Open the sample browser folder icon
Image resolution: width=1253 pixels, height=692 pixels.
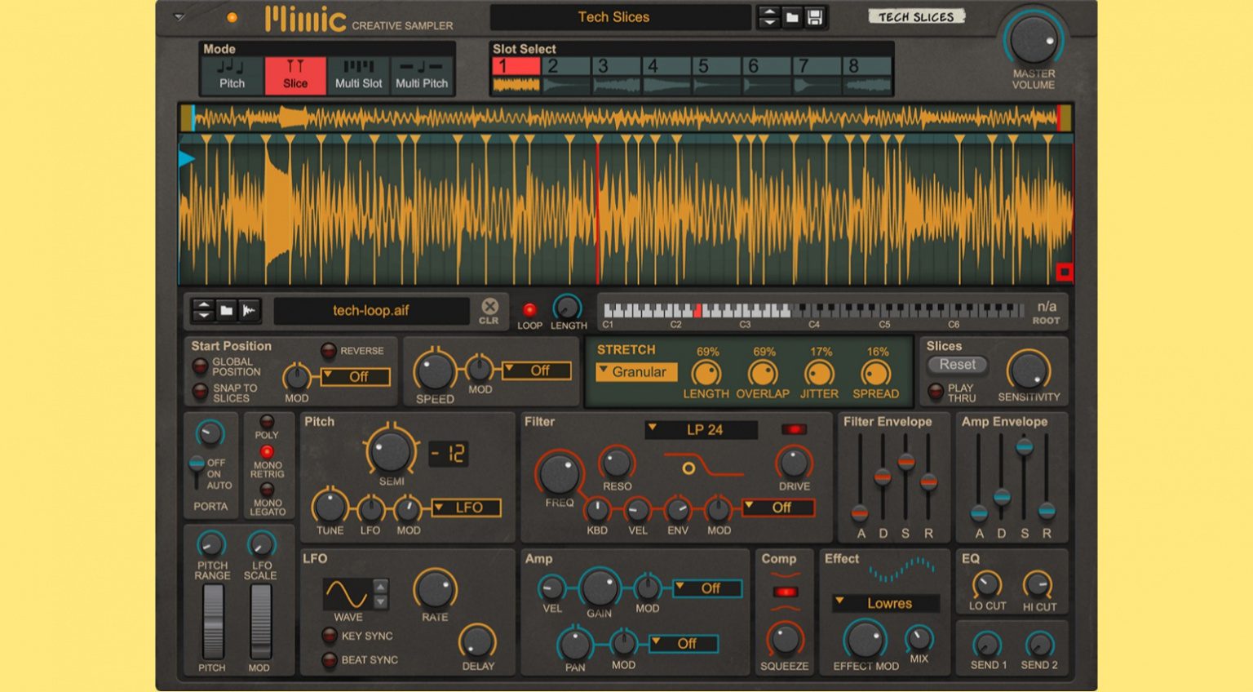[227, 310]
